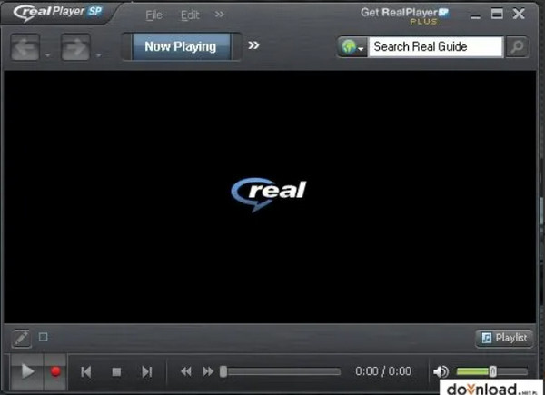Image resolution: width=545 pixels, height=395 pixels.
Task: Go forward with the right arrow button
Action: (75, 47)
